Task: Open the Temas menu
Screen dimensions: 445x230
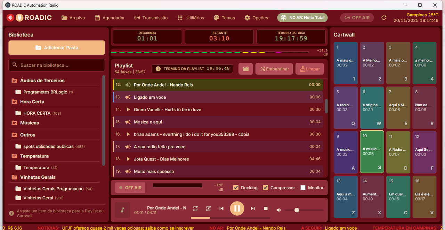Action: point(224,18)
